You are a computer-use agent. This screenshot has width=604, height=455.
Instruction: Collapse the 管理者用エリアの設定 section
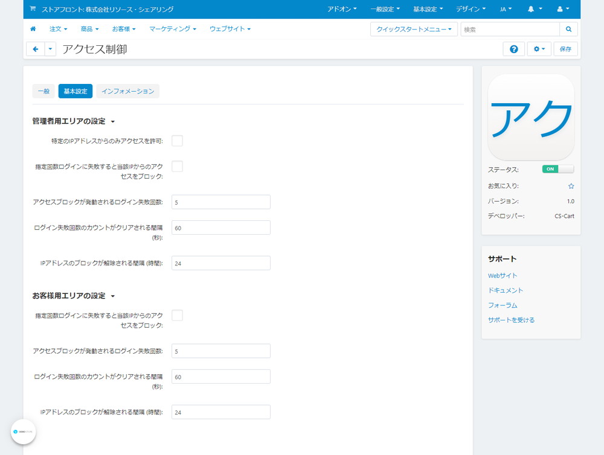click(x=73, y=121)
